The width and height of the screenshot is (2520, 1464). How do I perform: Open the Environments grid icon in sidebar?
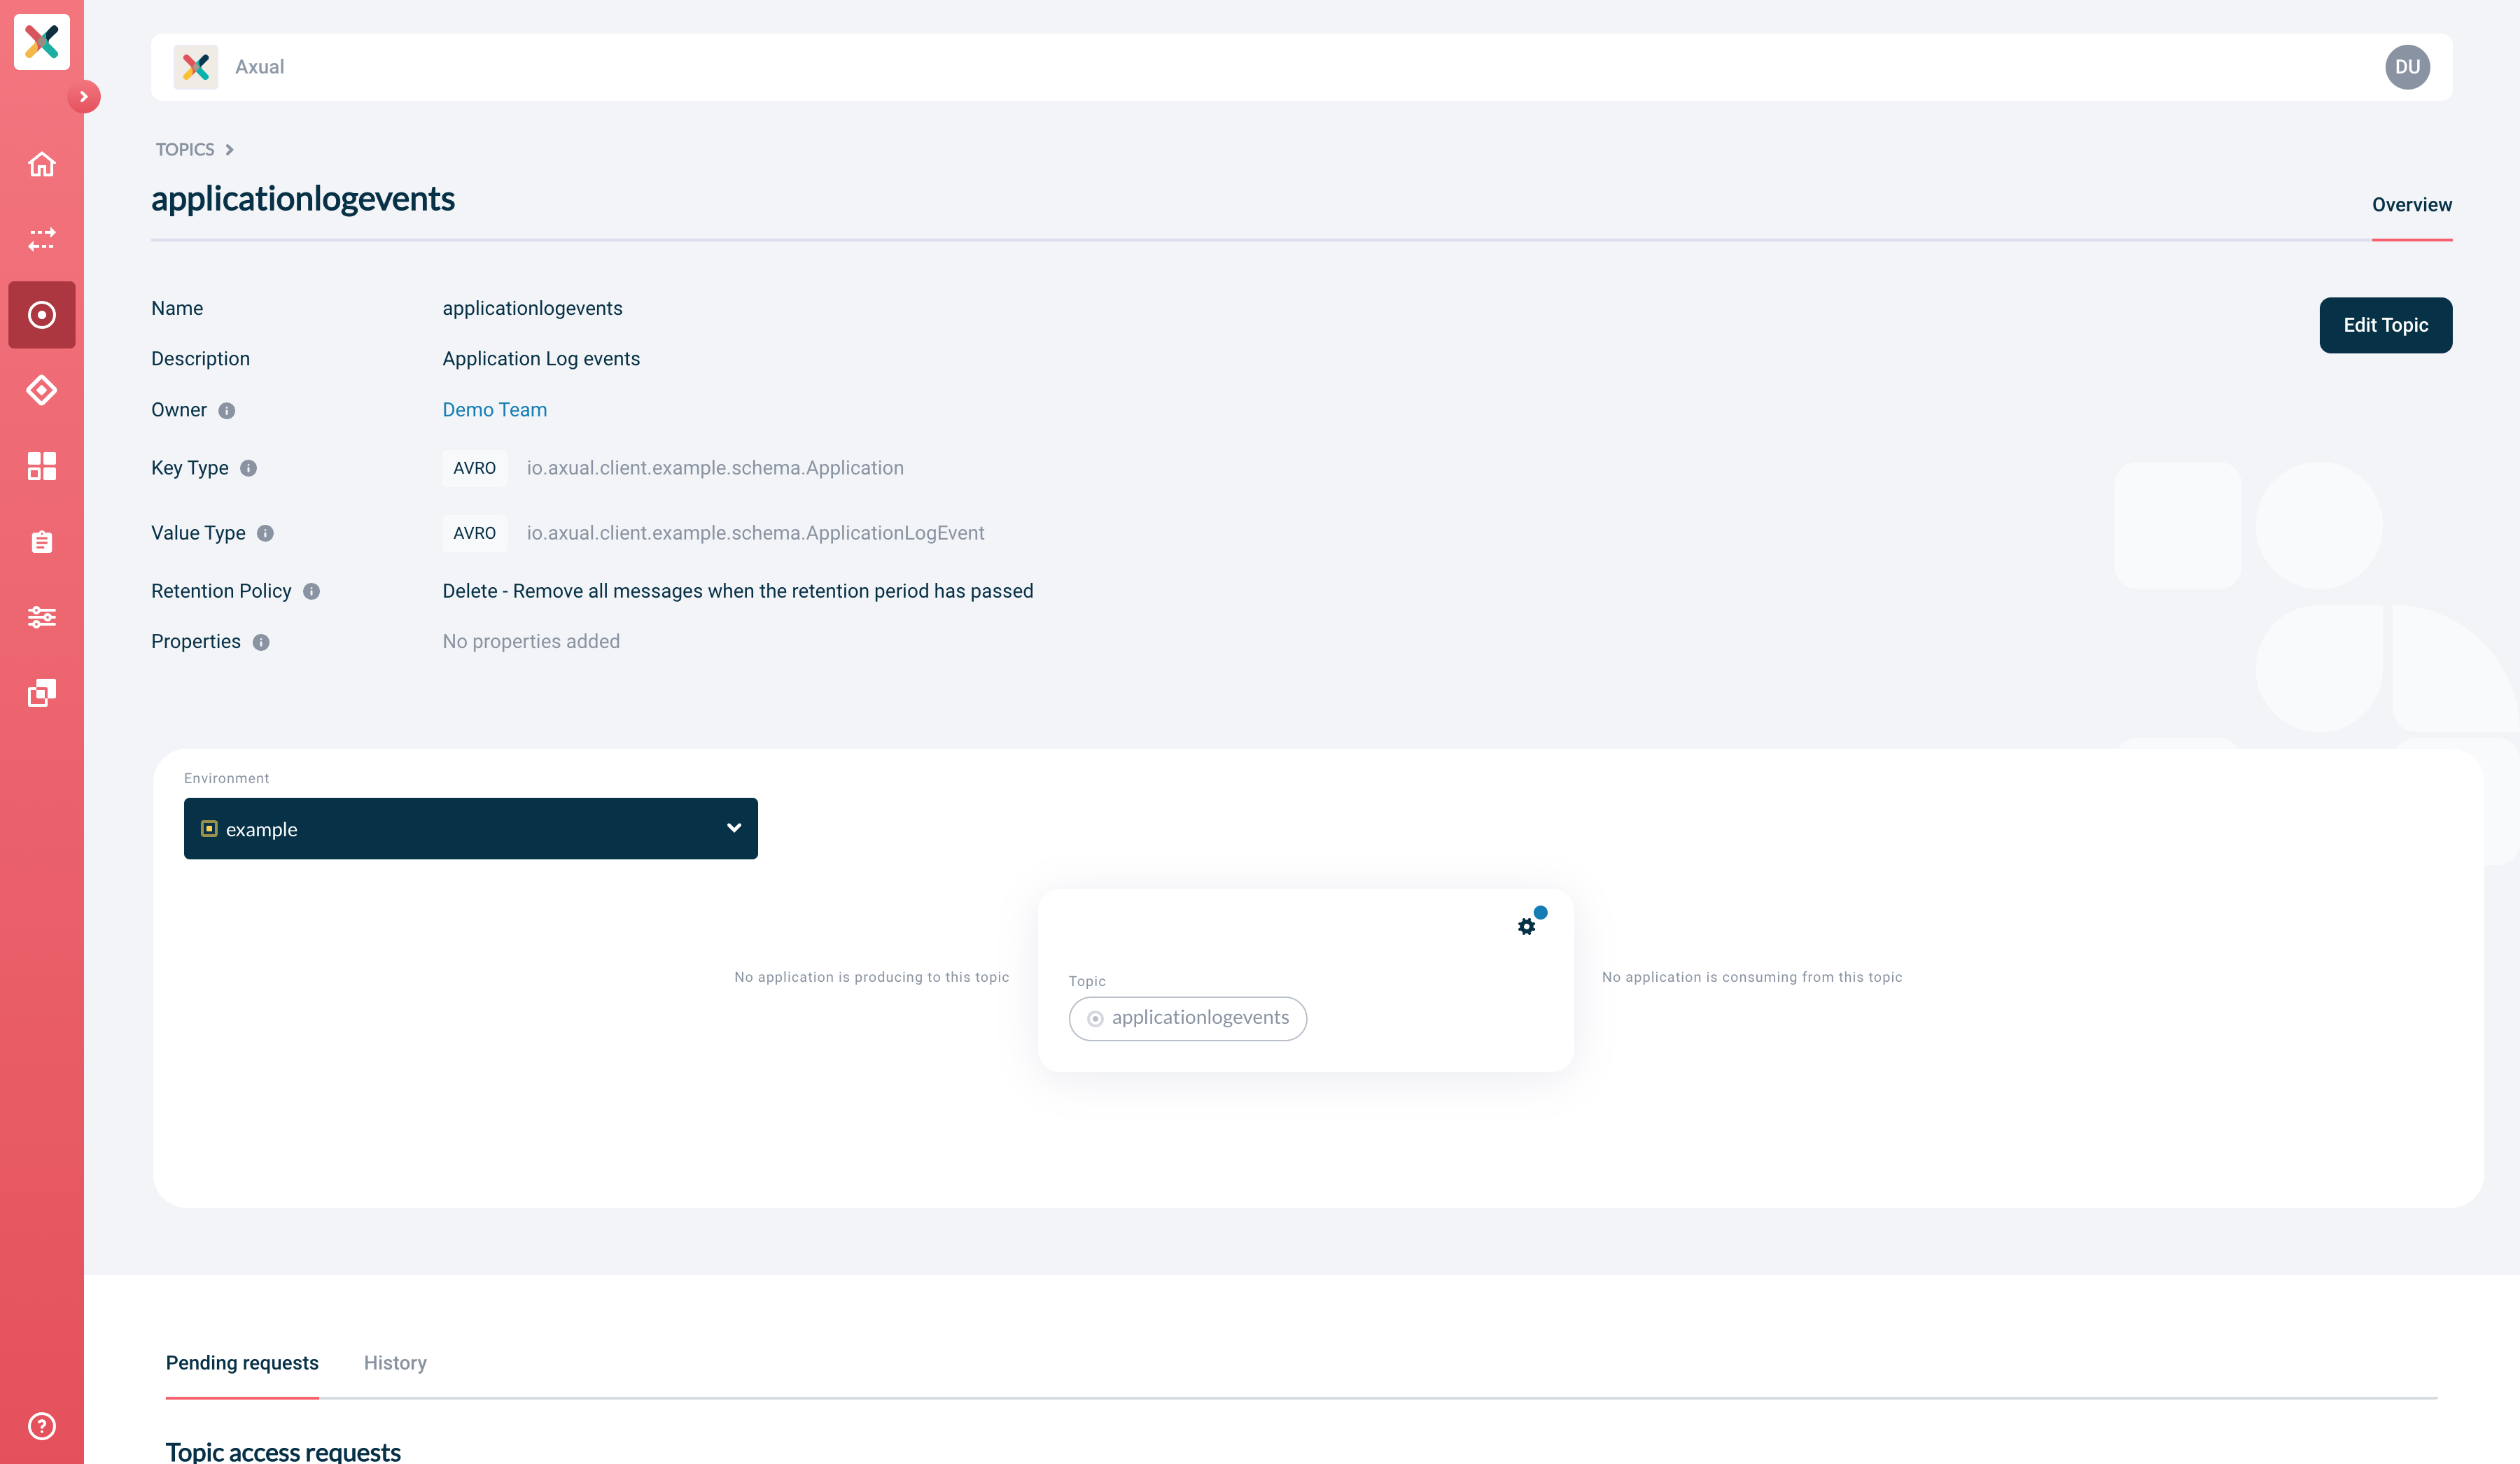click(x=41, y=466)
